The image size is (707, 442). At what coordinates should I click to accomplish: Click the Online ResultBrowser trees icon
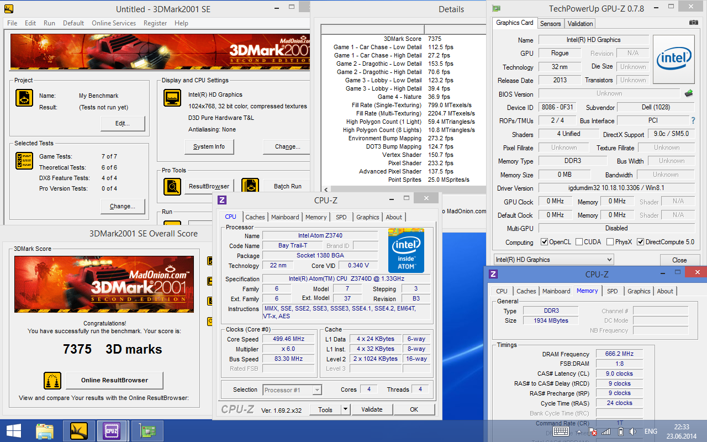click(x=52, y=381)
